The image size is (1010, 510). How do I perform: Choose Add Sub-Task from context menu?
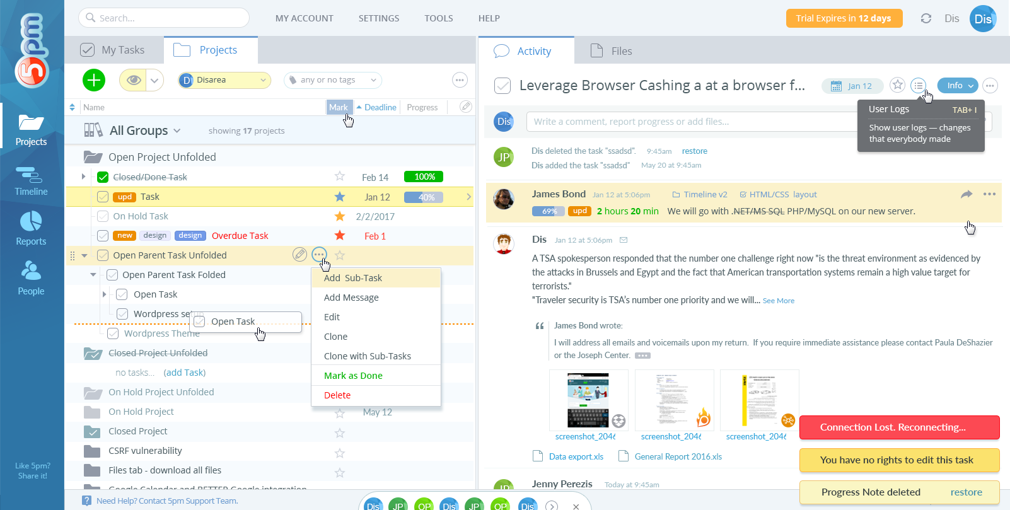pos(376,278)
